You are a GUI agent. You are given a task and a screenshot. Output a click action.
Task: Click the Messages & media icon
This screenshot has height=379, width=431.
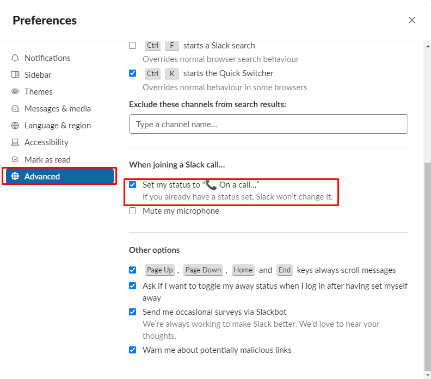tap(15, 109)
